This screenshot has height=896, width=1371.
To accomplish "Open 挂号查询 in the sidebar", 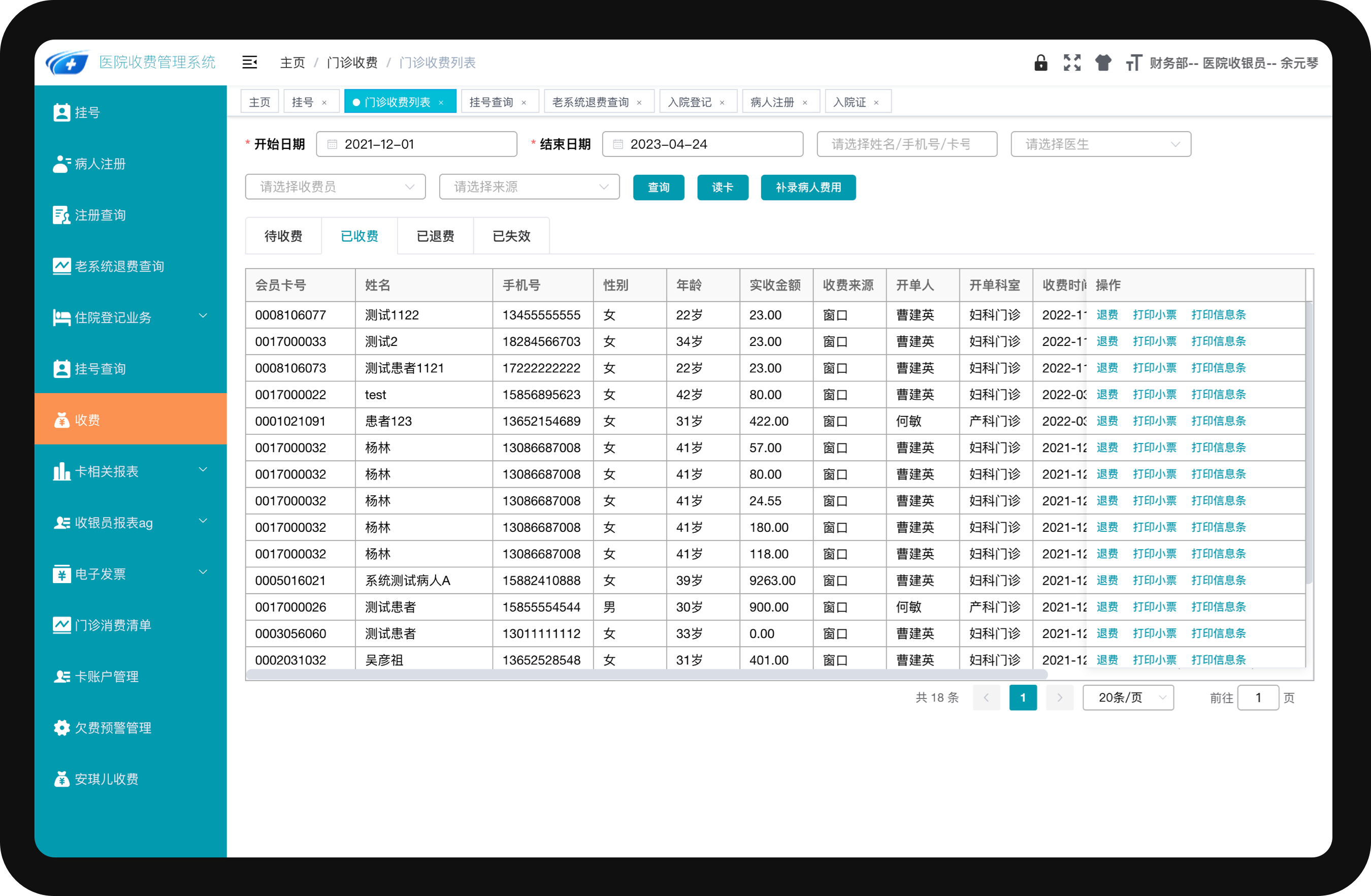I will click(131, 369).
